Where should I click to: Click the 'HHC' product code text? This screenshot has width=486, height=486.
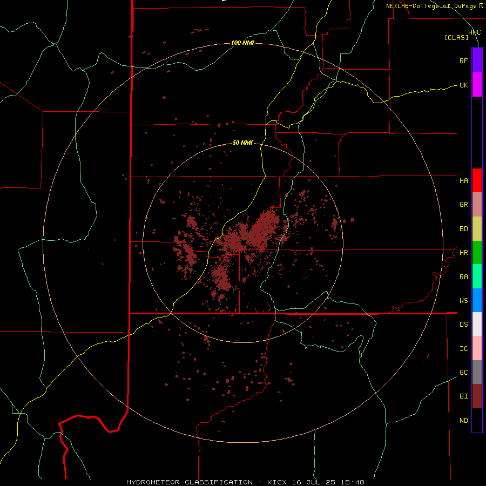tap(475, 32)
